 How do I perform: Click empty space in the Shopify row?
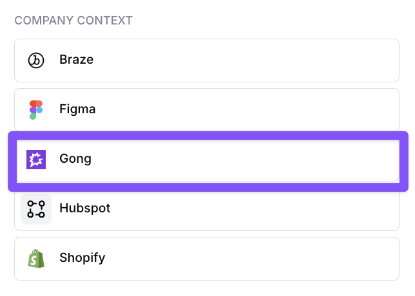click(x=290, y=258)
